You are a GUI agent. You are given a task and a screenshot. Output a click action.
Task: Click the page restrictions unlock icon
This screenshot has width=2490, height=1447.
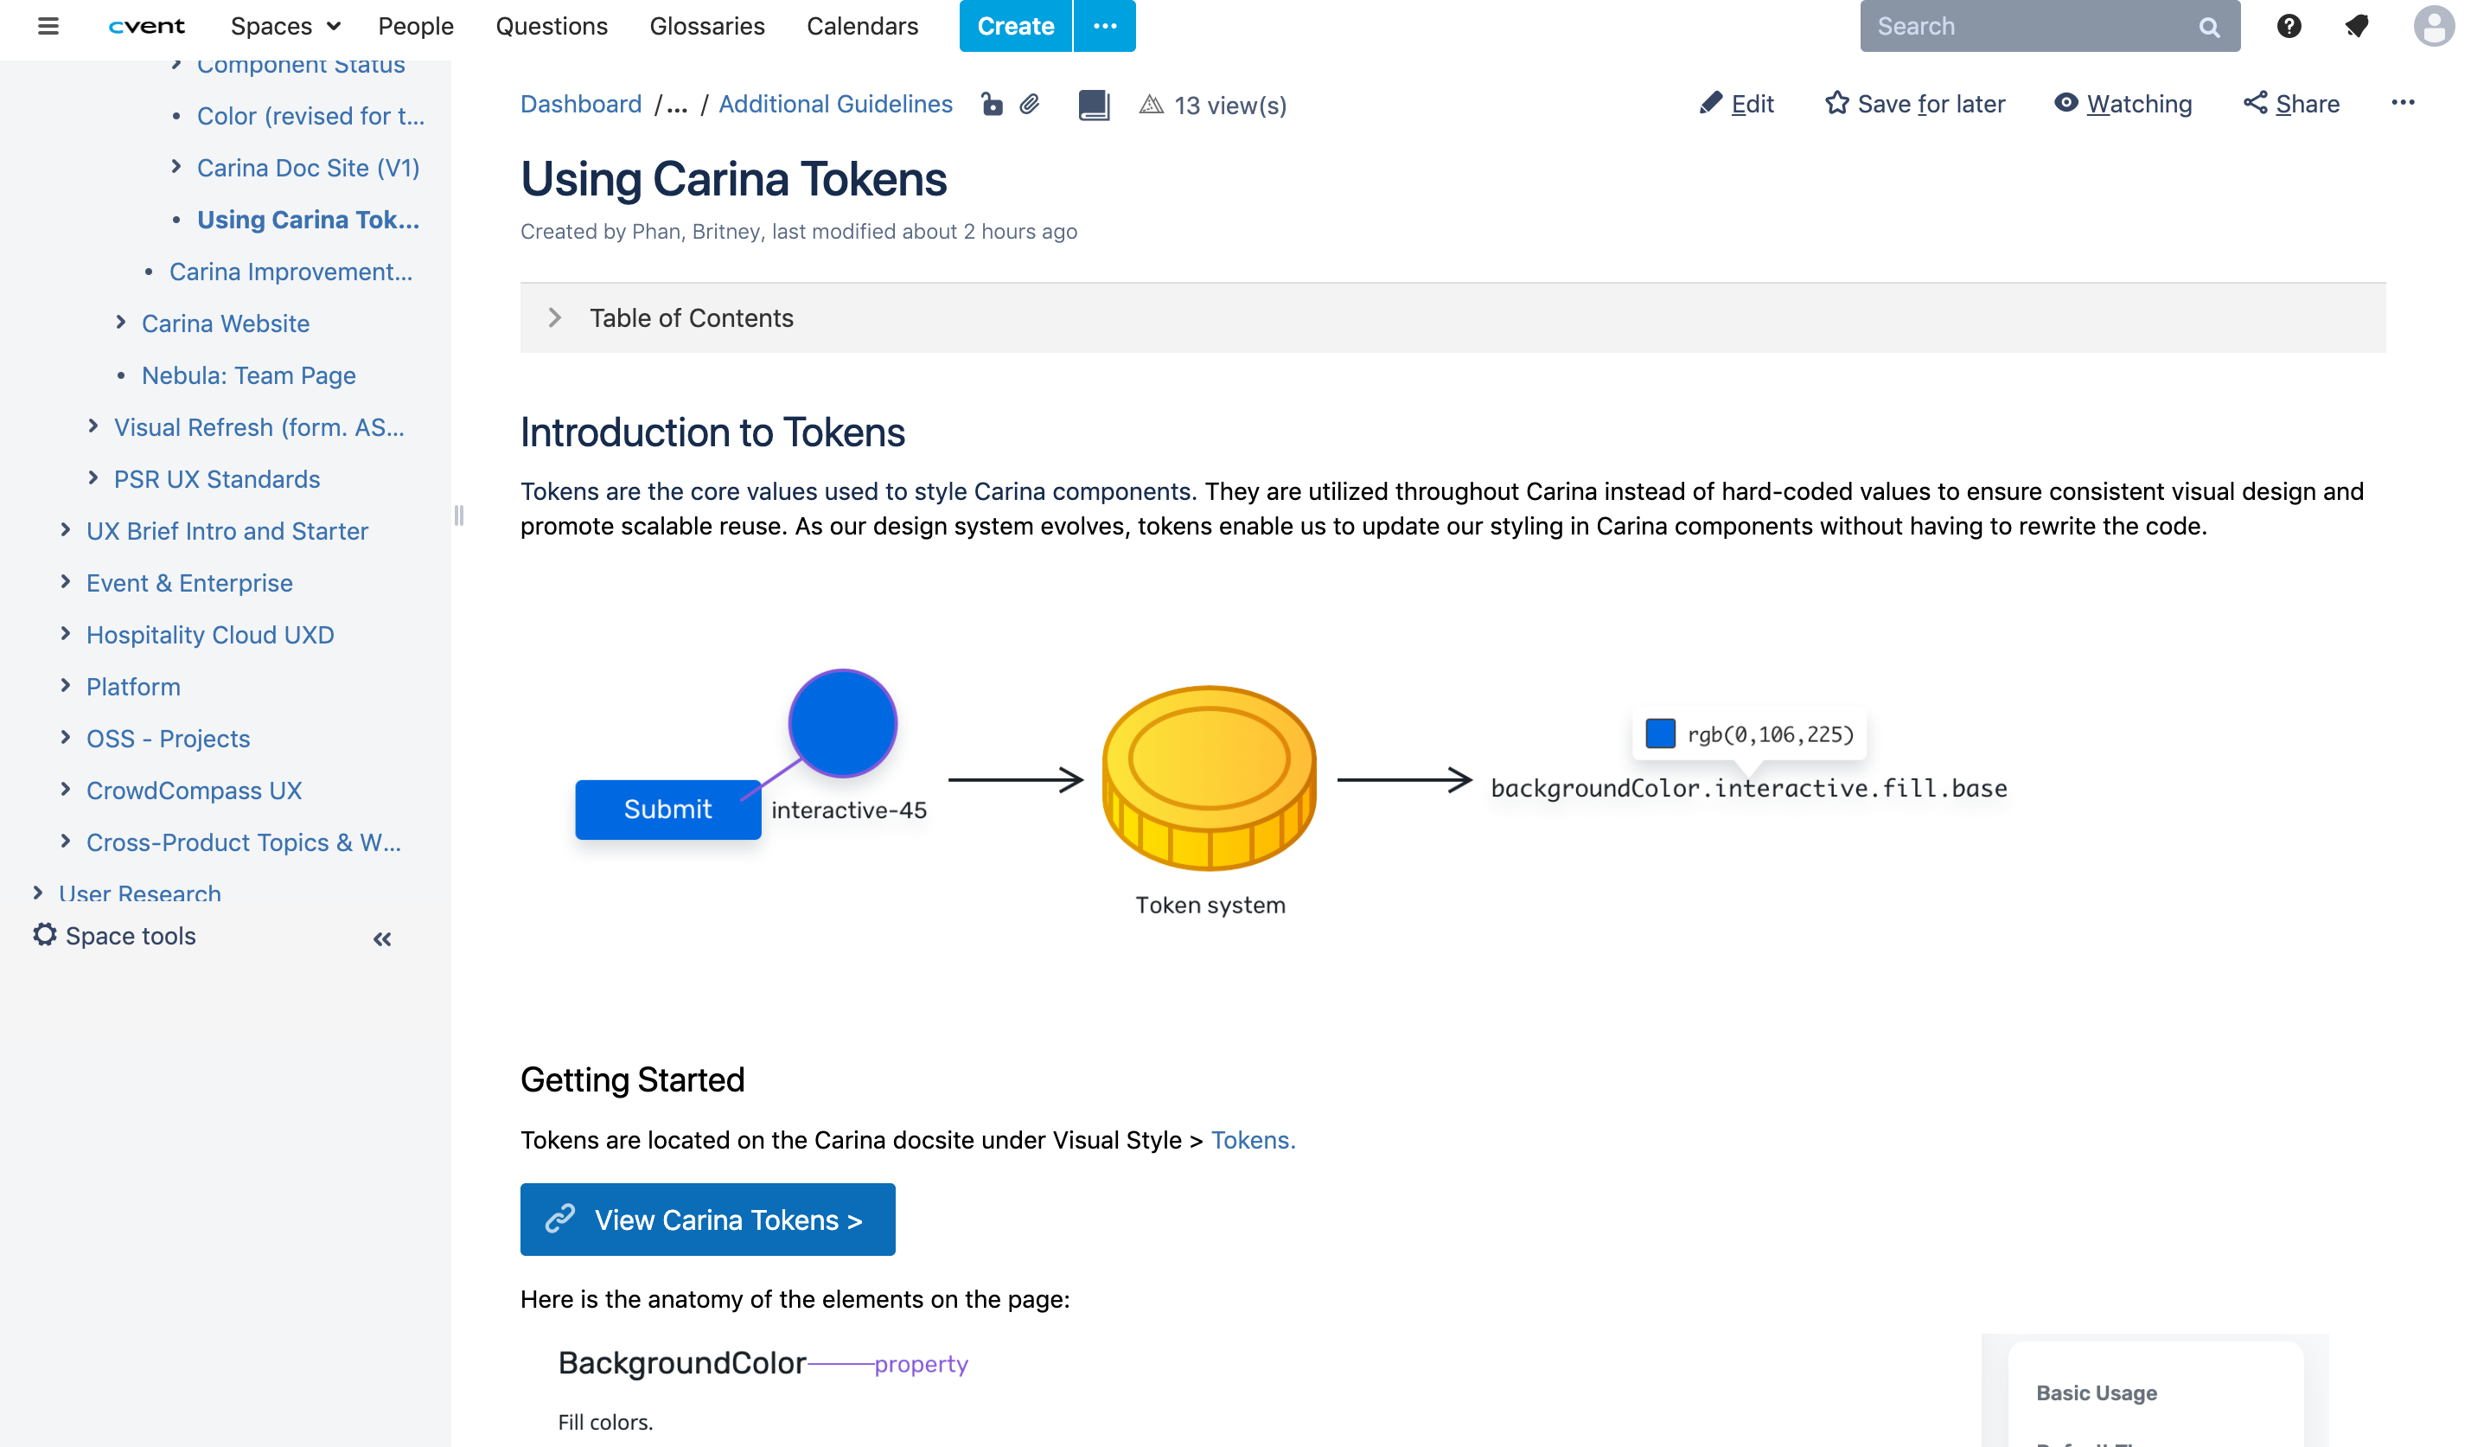[x=991, y=104]
